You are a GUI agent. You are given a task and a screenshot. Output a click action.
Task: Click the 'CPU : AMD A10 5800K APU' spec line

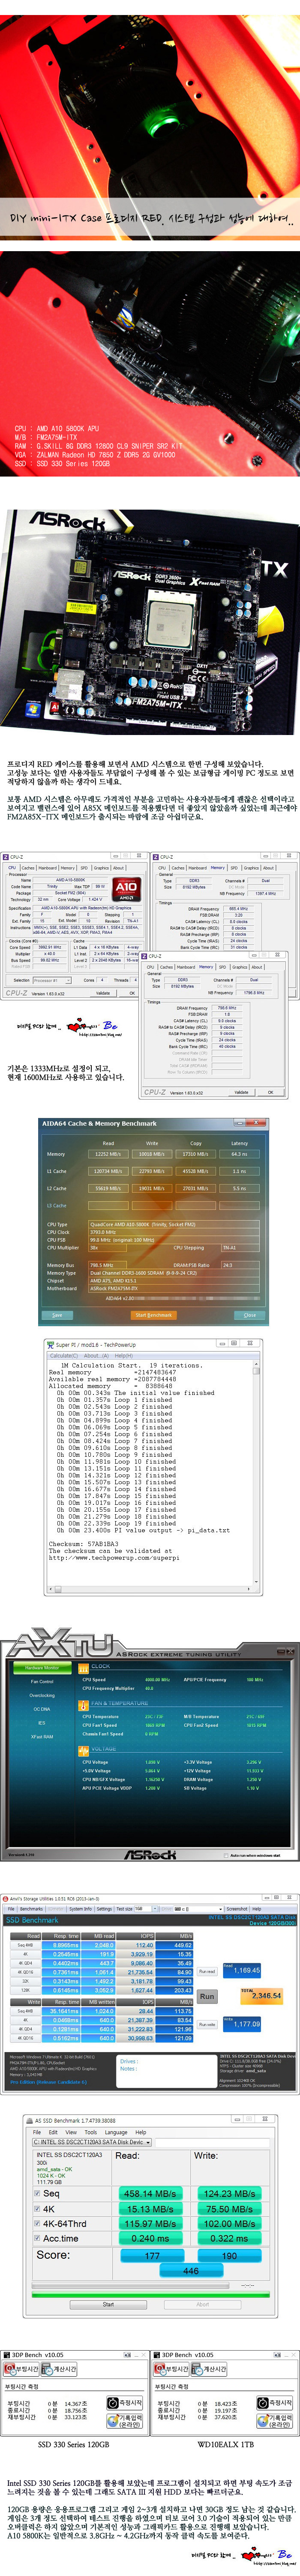[x=57, y=429]
